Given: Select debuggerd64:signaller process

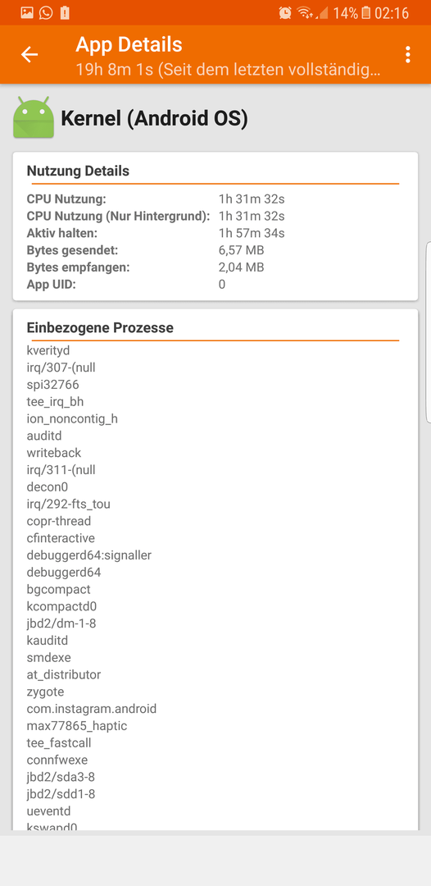Looking at the screenshot, I should click(89, 555).
